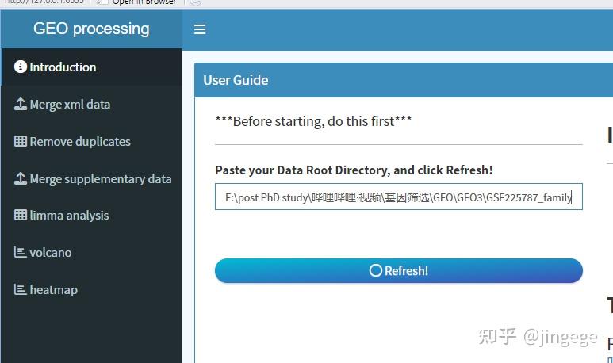This screenshot has height=363, width=613.
Task: Click the GEO processing title link
Action: 91,29
